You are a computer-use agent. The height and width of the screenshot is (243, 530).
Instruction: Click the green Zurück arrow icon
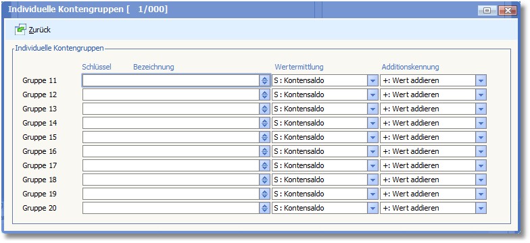20,30
